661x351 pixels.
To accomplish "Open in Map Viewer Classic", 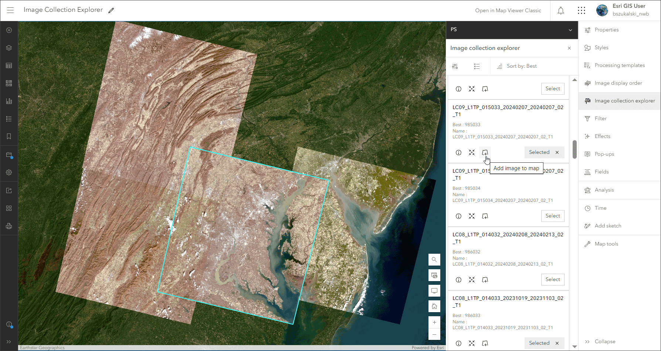I will coord(508,10).
